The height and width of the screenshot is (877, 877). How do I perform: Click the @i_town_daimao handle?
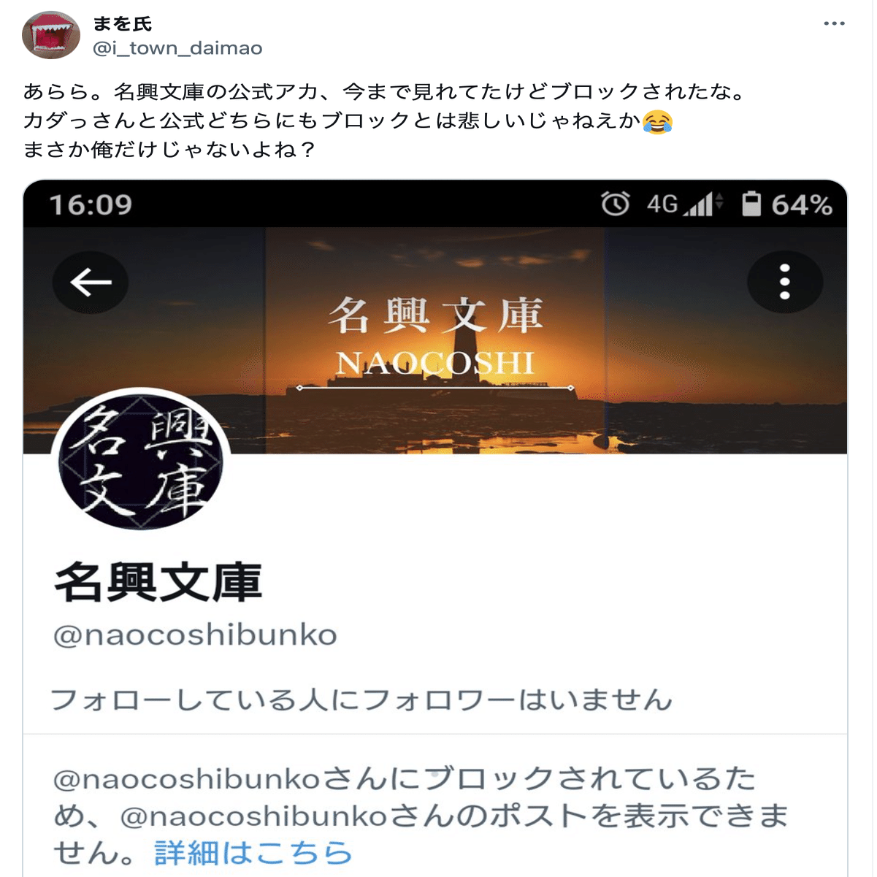(x=177, y=48)
